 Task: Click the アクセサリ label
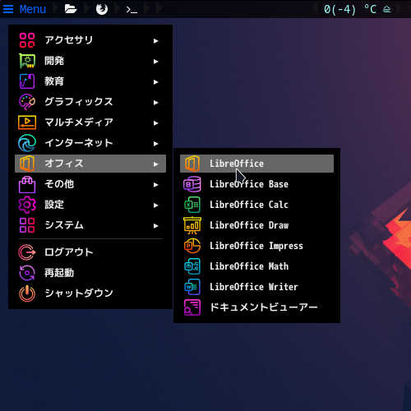pyautogui.click(x=69, y=40)
